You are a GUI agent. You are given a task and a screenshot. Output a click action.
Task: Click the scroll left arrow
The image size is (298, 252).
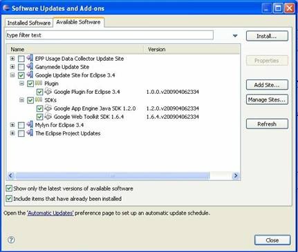[10, 176]
